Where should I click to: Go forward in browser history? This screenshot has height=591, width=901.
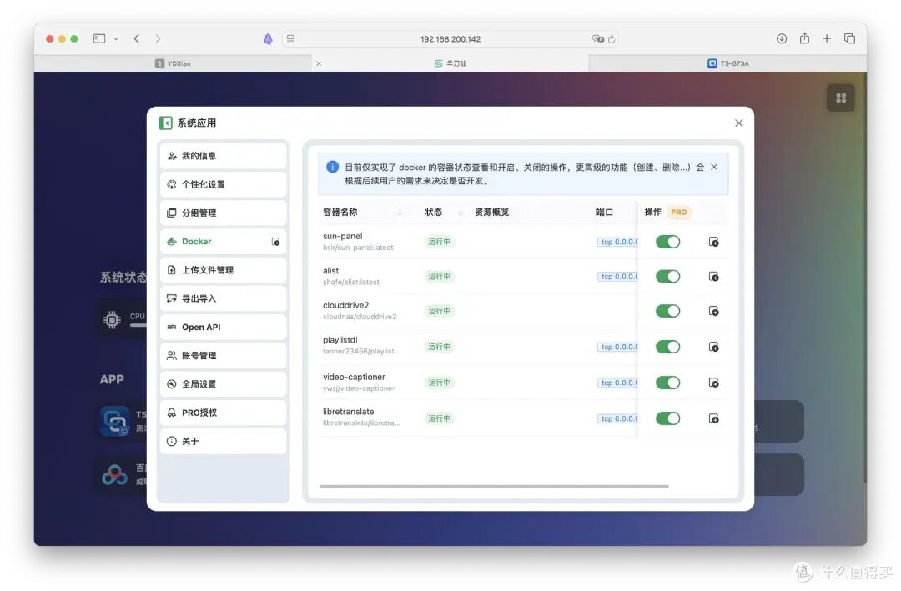[x=158, y=38]
